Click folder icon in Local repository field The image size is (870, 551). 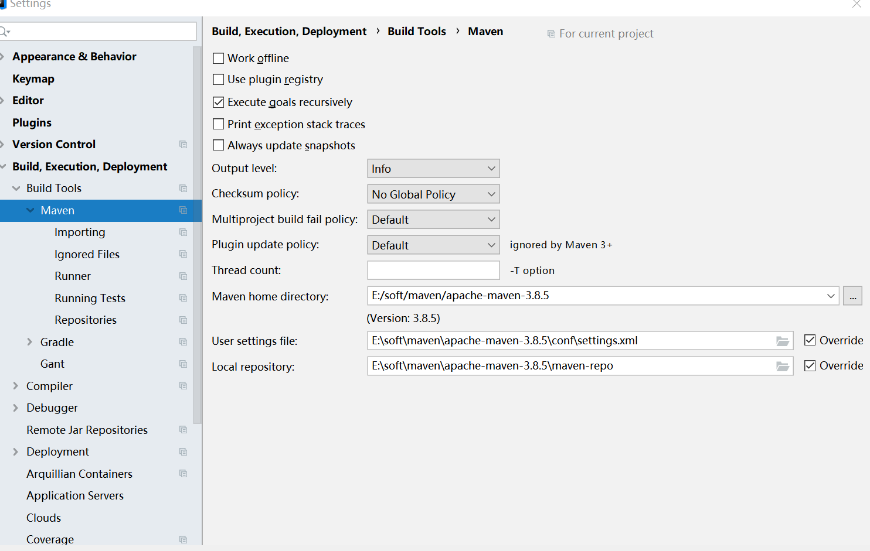782,366
